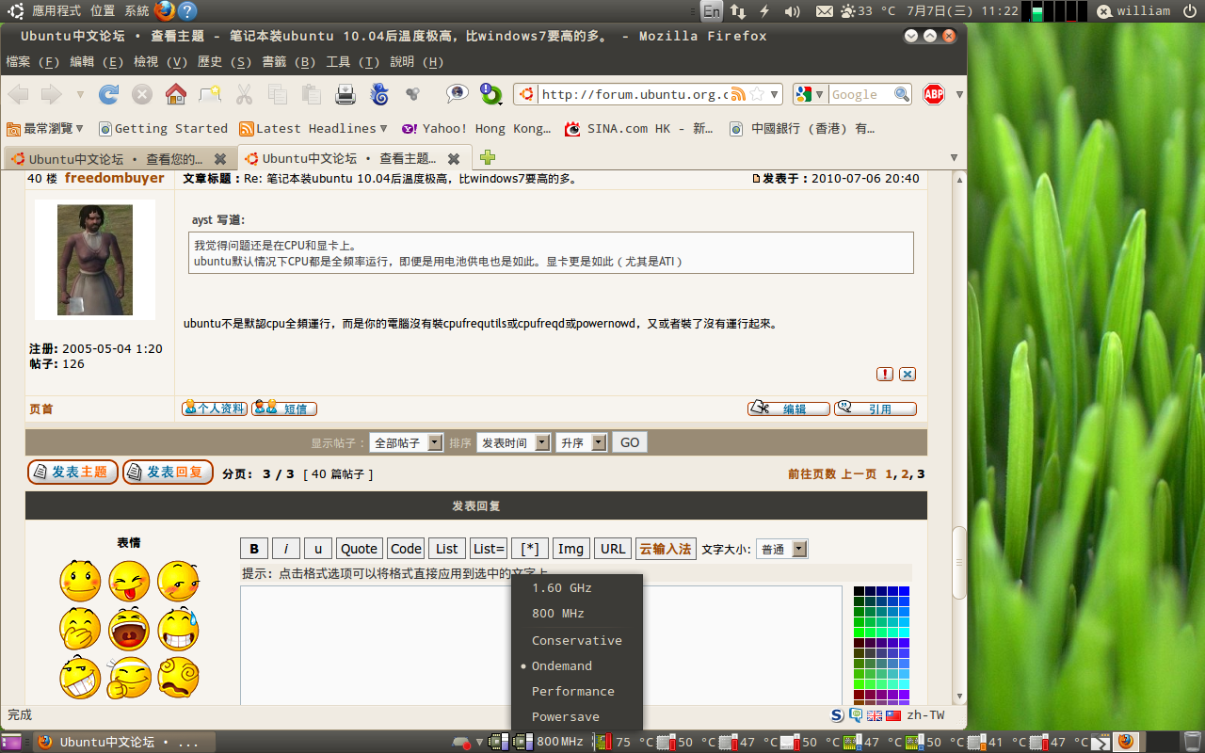Toggle the En input method indicator
1205x753 pixels.
[x=712, y=11]
